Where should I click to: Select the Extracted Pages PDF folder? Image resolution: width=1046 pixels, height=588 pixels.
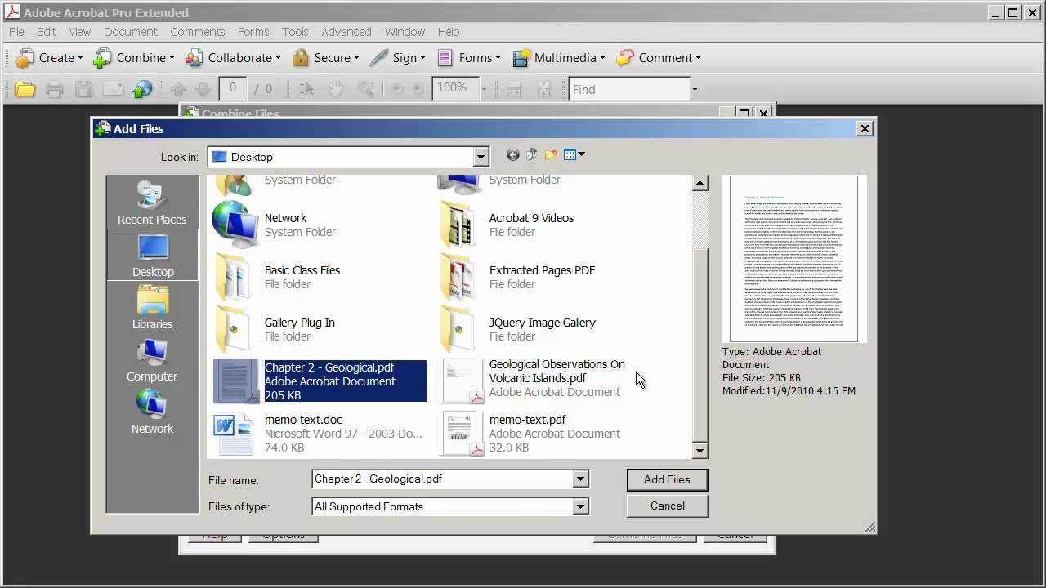517,277
